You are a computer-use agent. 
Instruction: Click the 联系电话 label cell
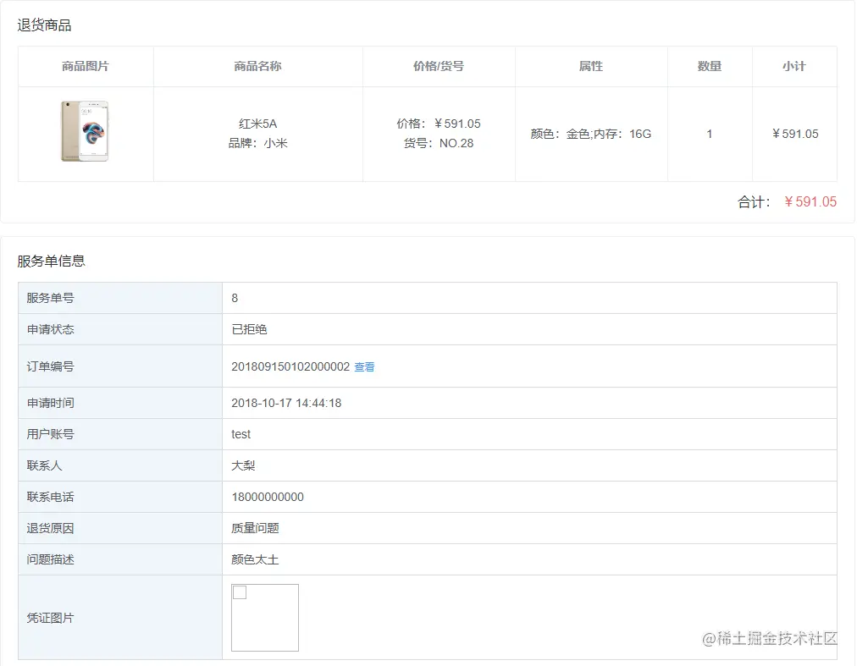pyautogui.click(x=120, y=498)
